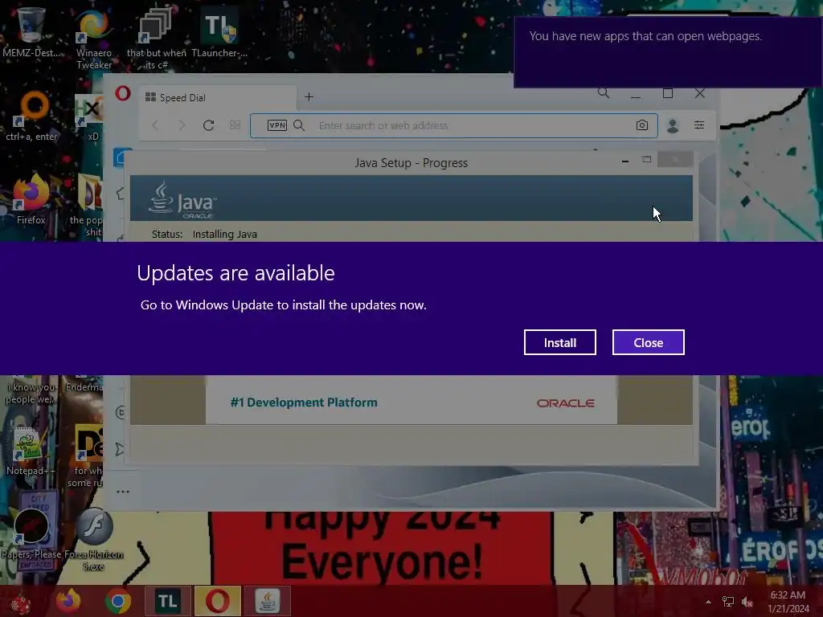The width and height of the screenshot is (823, 617).
Task: Click the Install button in update prompt
Action: click(x=559, y=342)
